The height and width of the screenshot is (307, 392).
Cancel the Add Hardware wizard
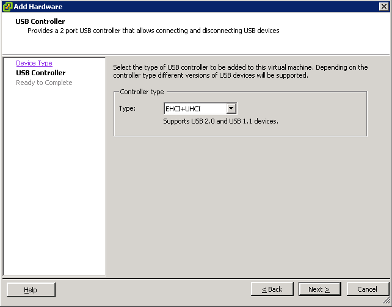(368, 289)
